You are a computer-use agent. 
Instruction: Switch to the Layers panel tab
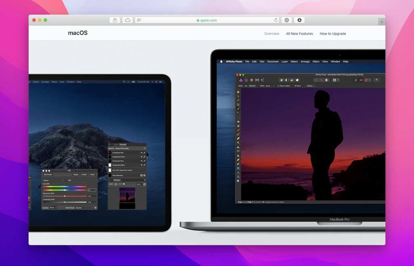point(116,144)
